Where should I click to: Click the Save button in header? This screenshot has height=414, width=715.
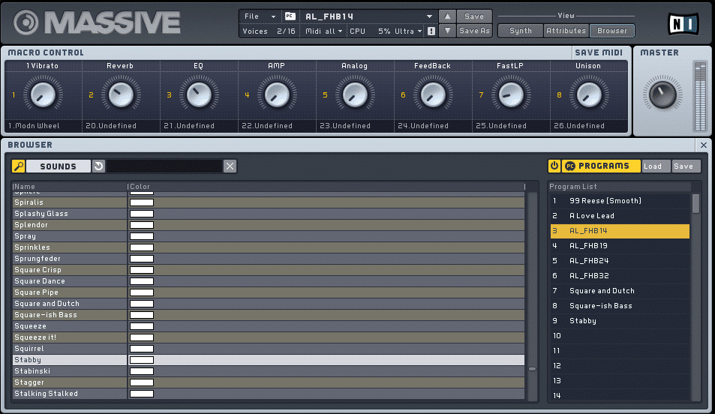click(x=474, y=16)
